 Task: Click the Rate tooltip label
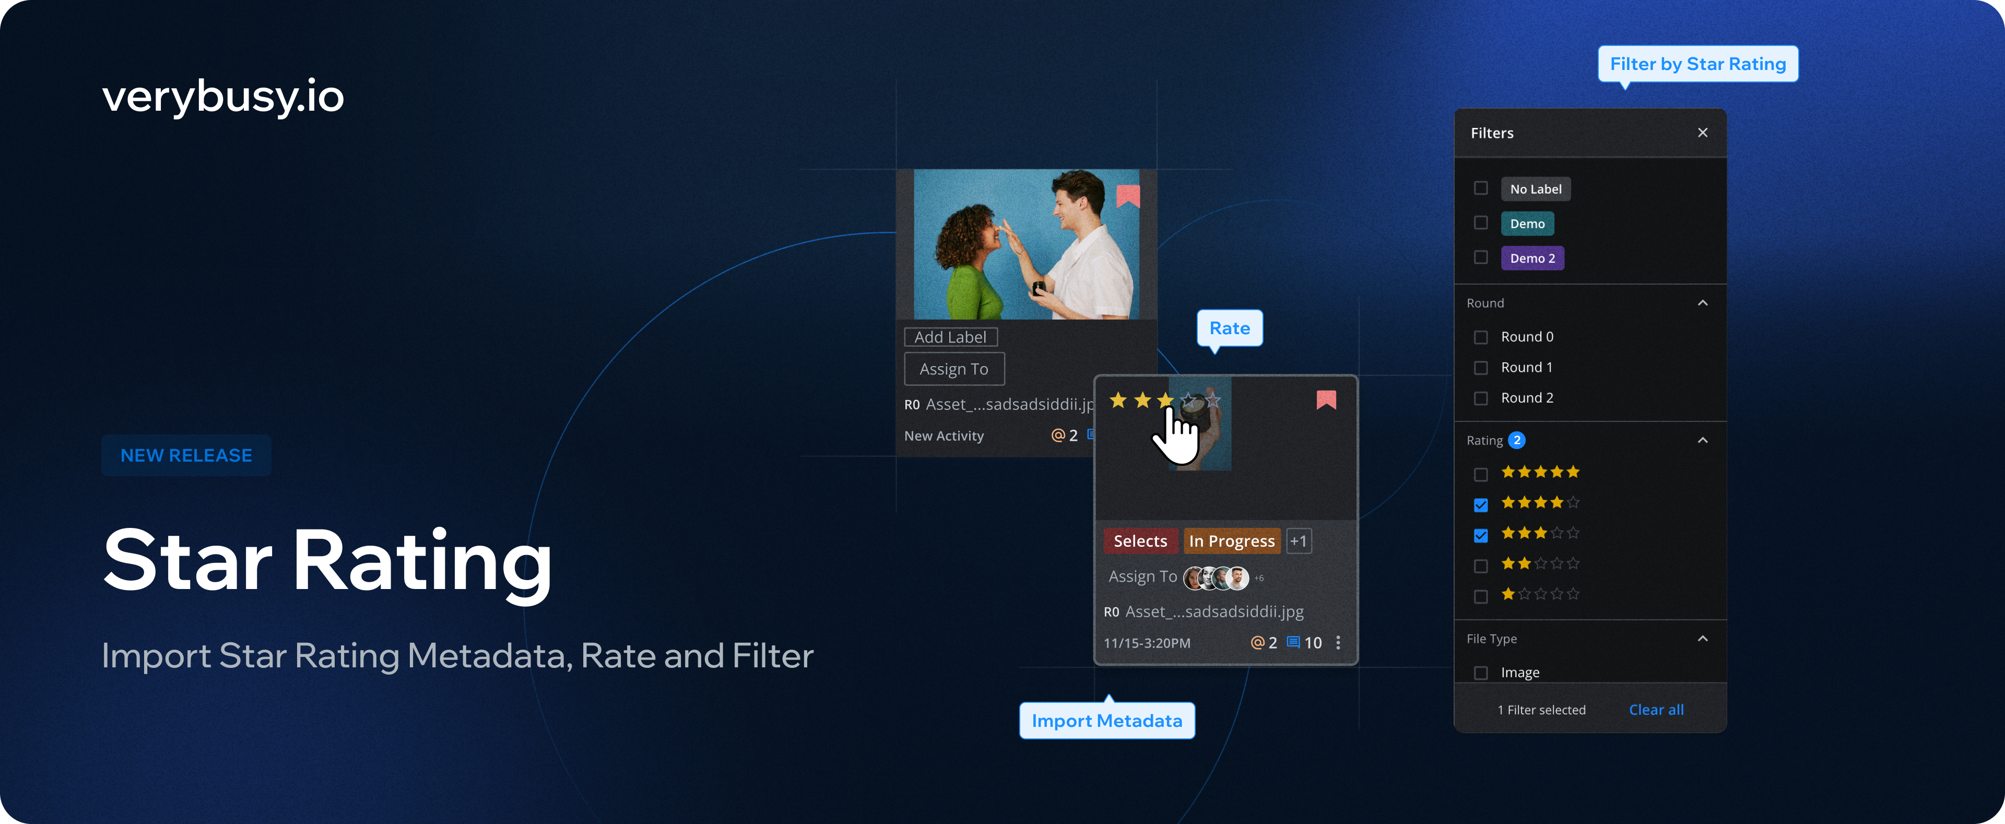pyautogui.click(x=1229, y=328)
